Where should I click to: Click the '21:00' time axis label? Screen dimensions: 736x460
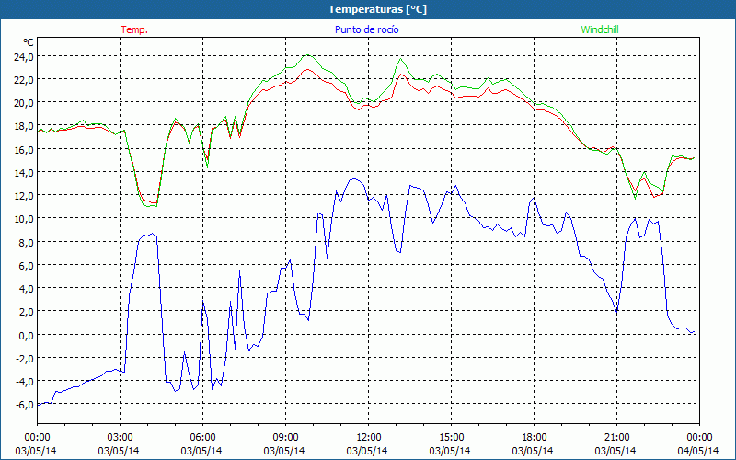[616, 438]
